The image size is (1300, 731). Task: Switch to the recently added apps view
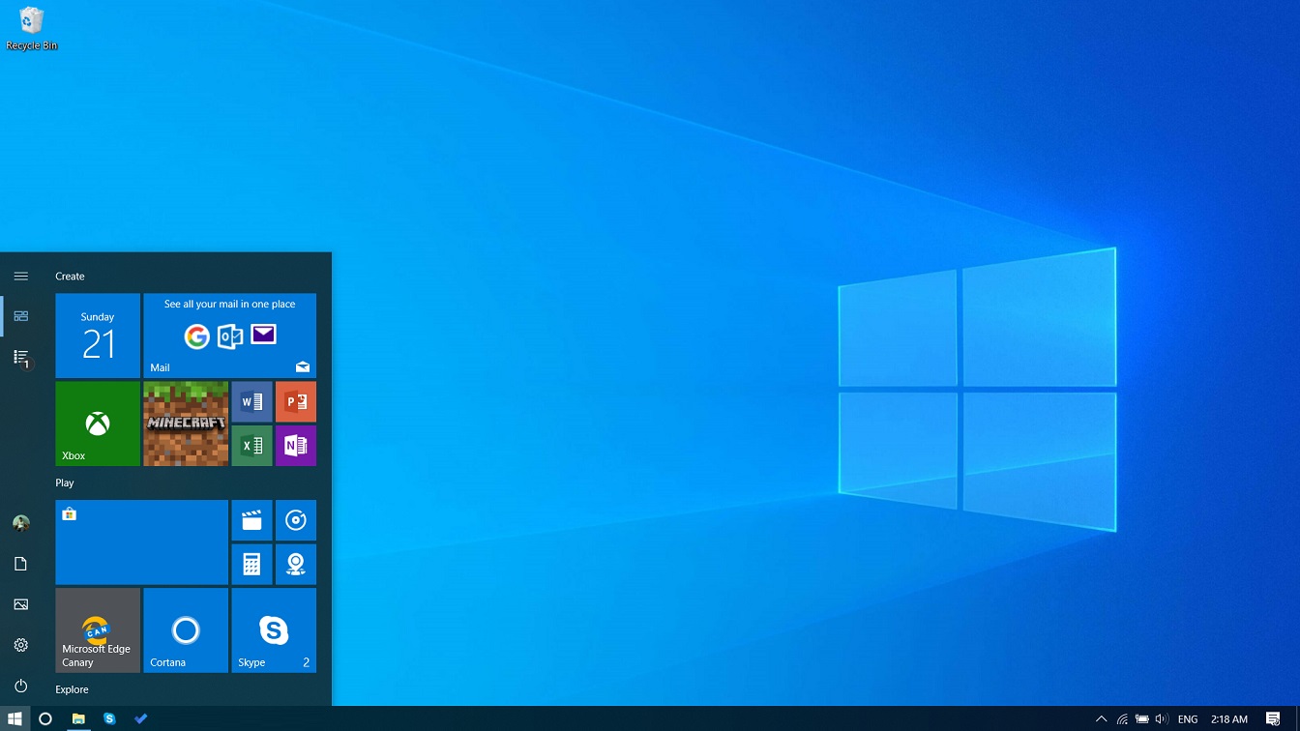pyautogui.click(x=20, y=357)
